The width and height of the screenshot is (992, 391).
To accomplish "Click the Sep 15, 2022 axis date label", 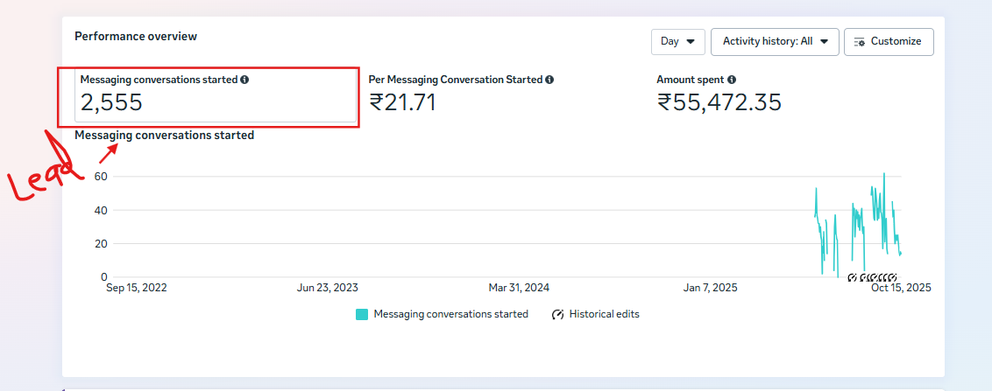I will pos(136,288).
